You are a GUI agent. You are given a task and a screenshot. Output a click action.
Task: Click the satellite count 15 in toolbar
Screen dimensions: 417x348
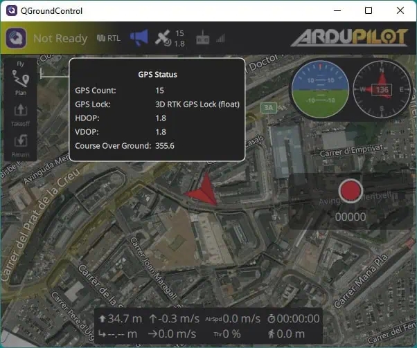(x=179, y=33)
